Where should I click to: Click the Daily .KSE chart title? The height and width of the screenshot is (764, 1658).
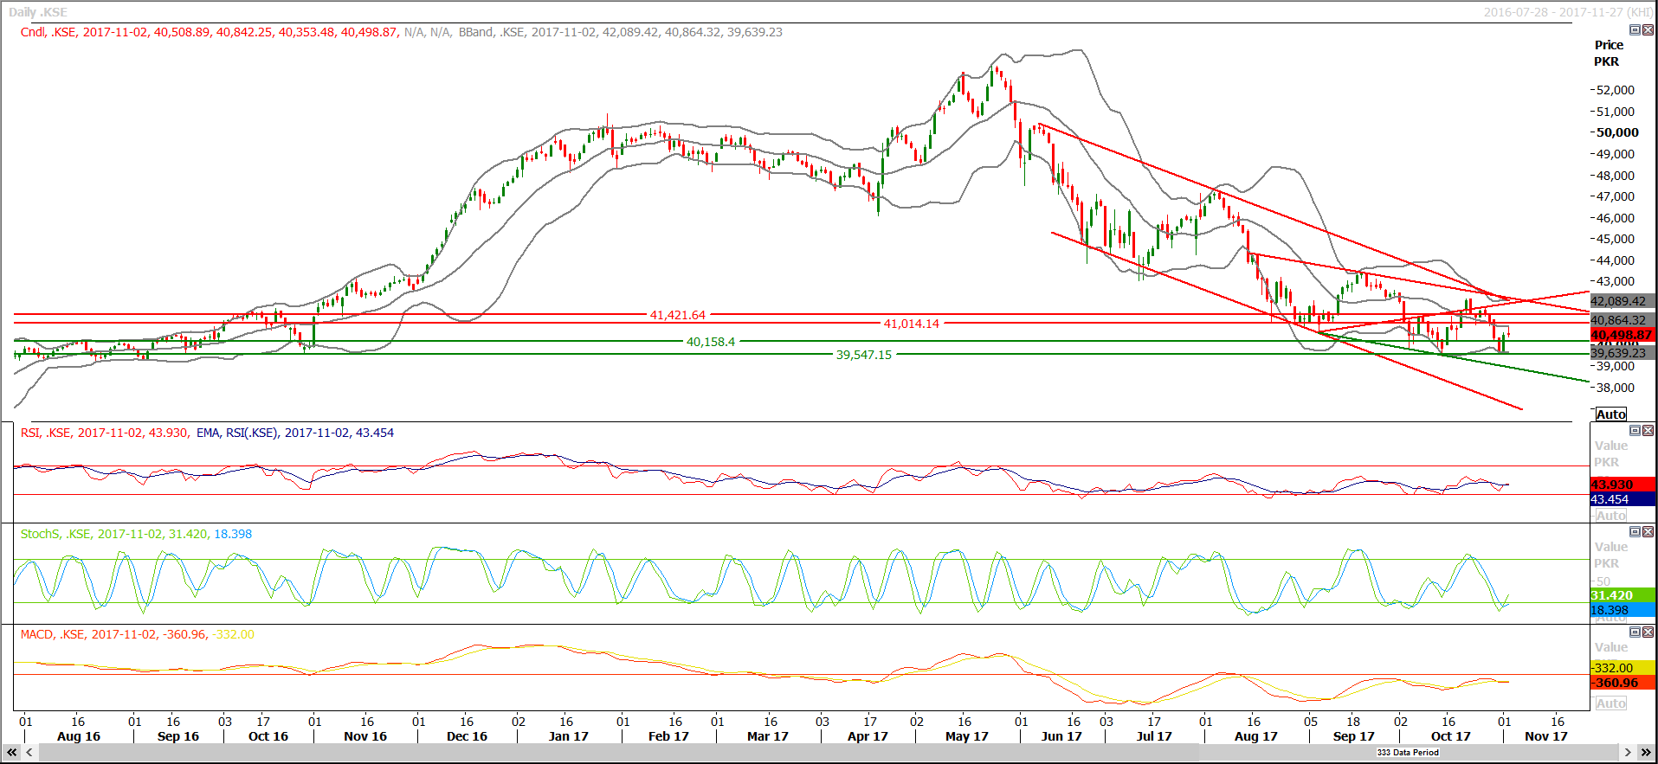[x=38, y=12]
